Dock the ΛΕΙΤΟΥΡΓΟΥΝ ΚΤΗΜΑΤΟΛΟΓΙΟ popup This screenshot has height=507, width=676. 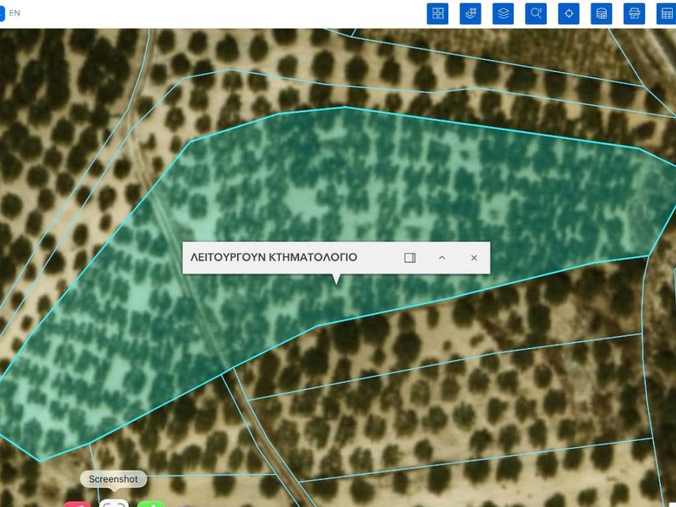click(410, 257)
